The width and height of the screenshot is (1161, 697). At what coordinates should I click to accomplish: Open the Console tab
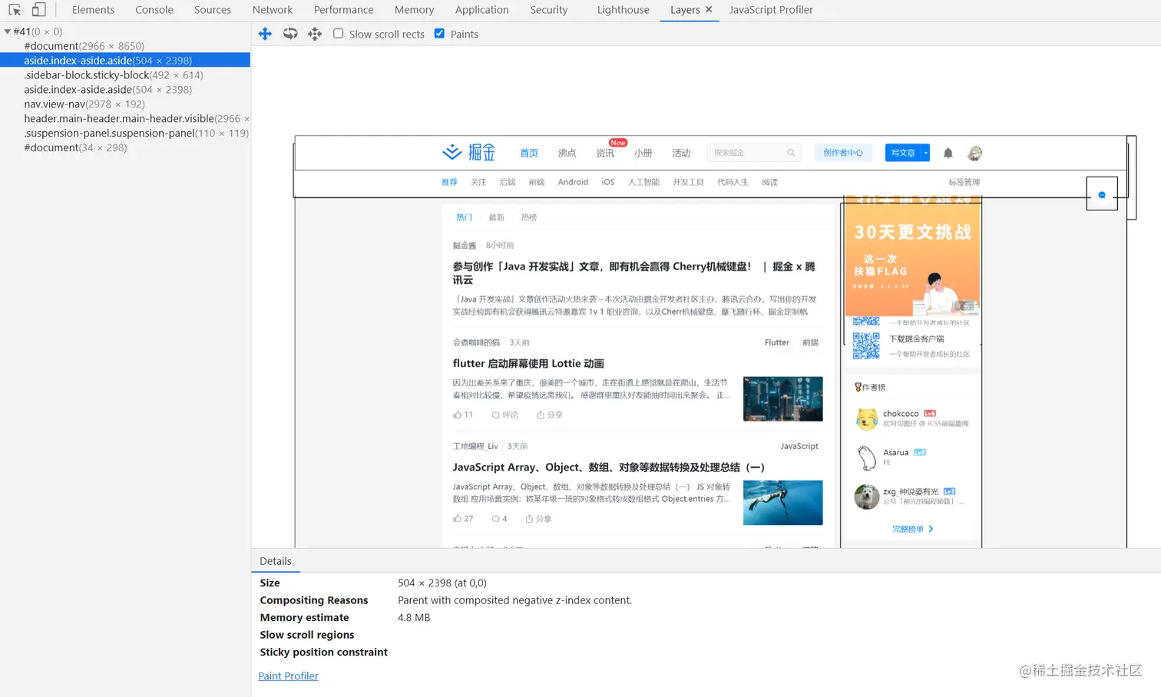pos(154,10)
